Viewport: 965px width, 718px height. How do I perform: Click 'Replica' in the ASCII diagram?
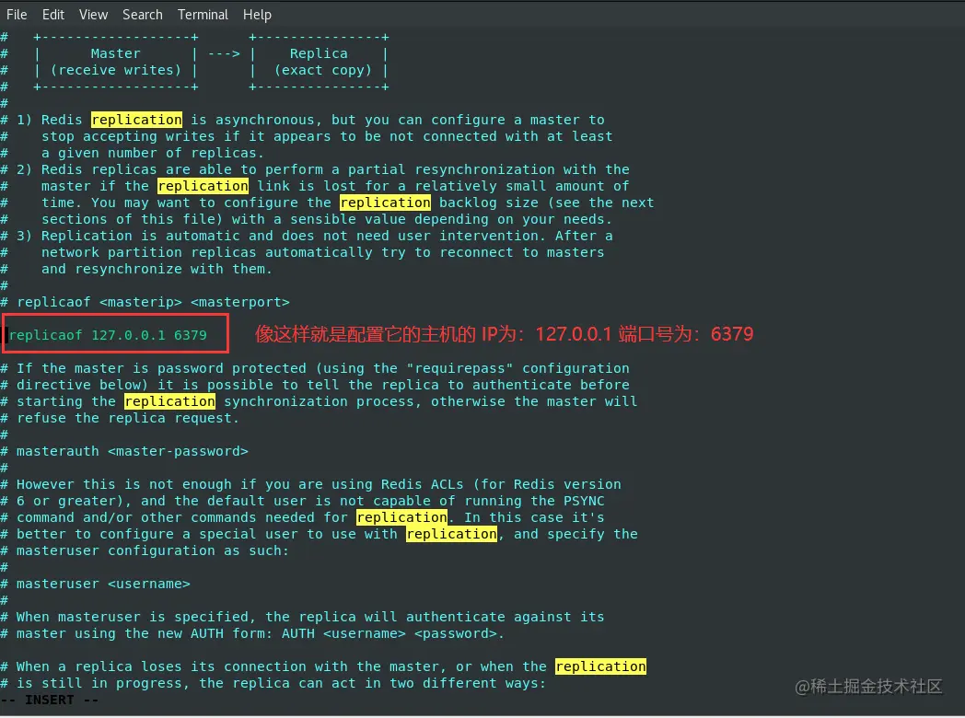[319, 53]
